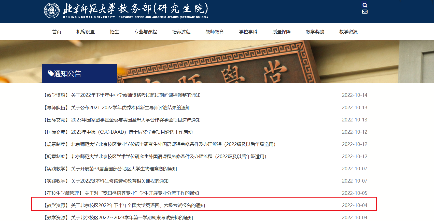Screen dimensions: 434x221
Task: Open the 教学资源 navigation item
Action: [x=348, y=32]
